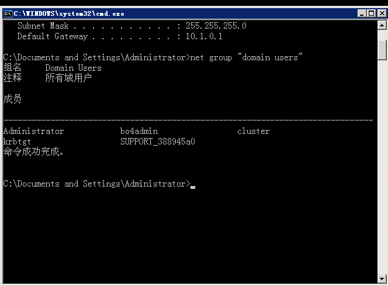Click the Domain Users group name line
This screenshot has height=286, width=388.
coord(73,68)
